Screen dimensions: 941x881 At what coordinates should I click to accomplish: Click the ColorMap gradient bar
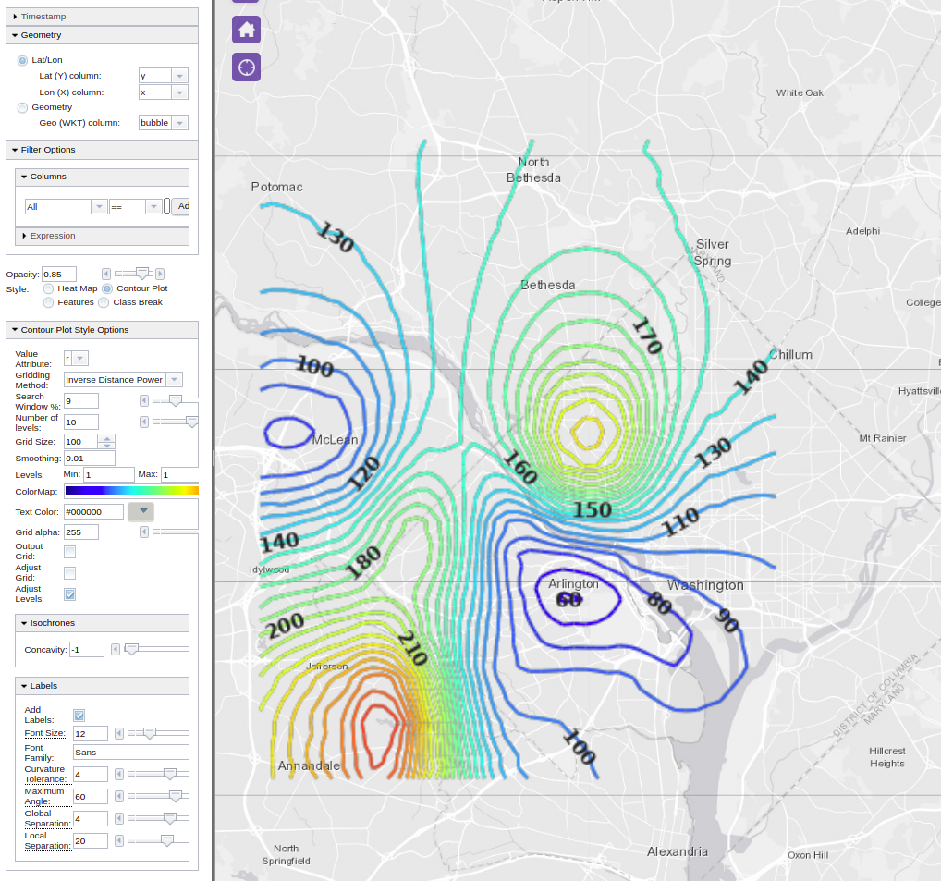pyautogui.click(x=131, y=491)
